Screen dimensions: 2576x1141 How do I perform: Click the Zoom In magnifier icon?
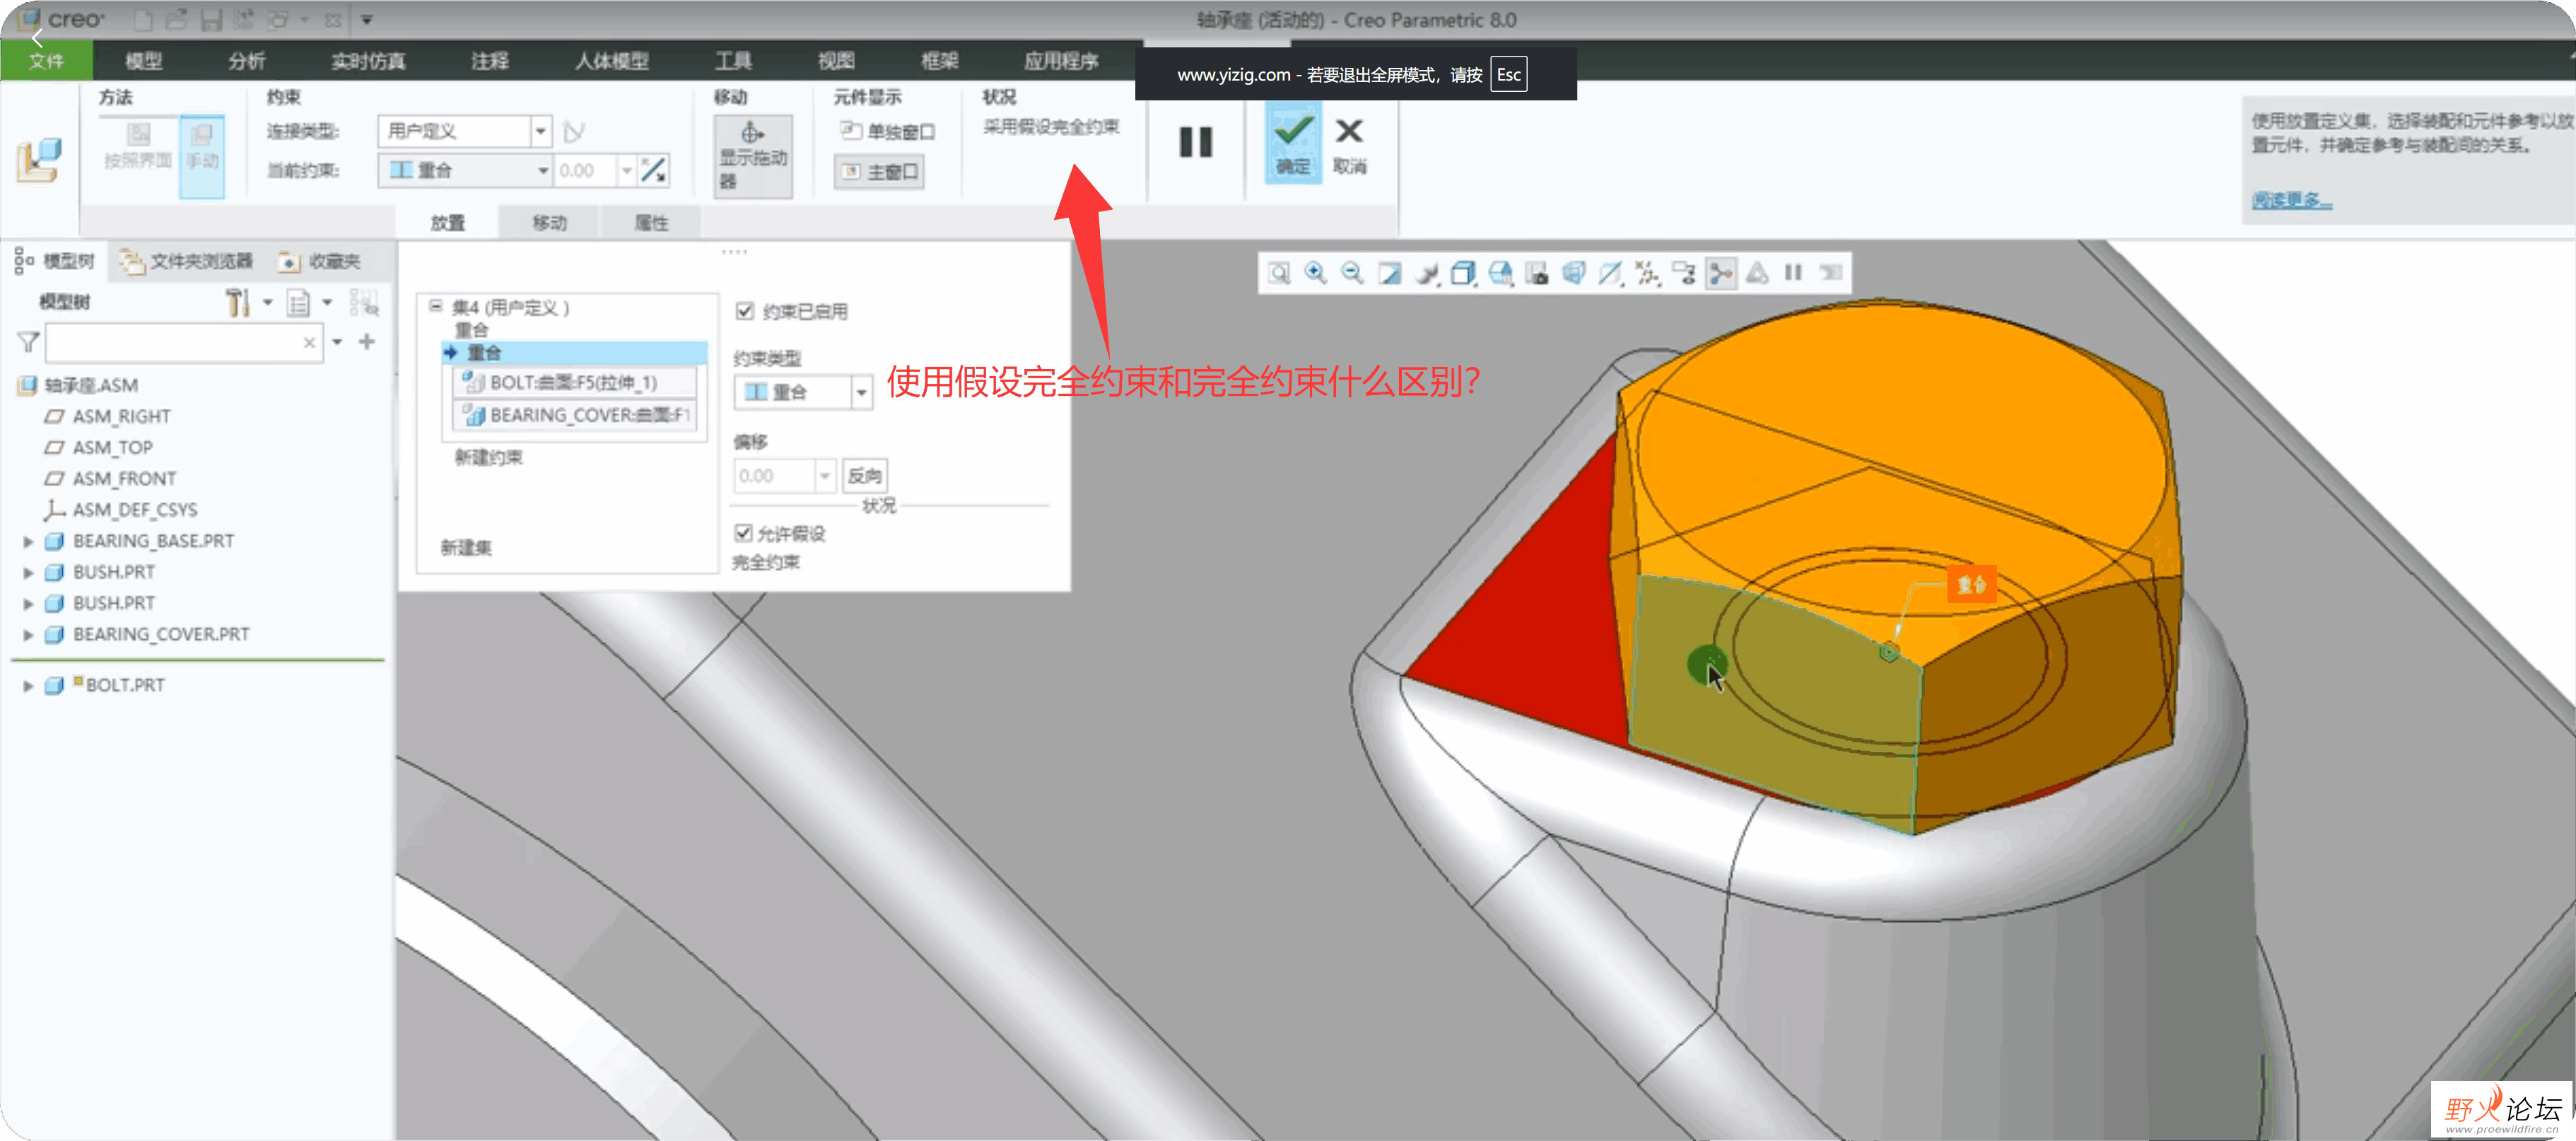(x=1316, y=273)
